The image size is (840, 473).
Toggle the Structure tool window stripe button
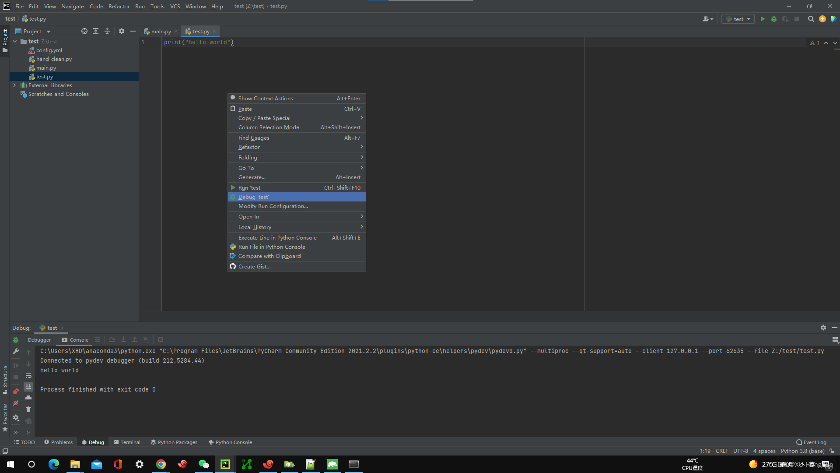(5, 379)
